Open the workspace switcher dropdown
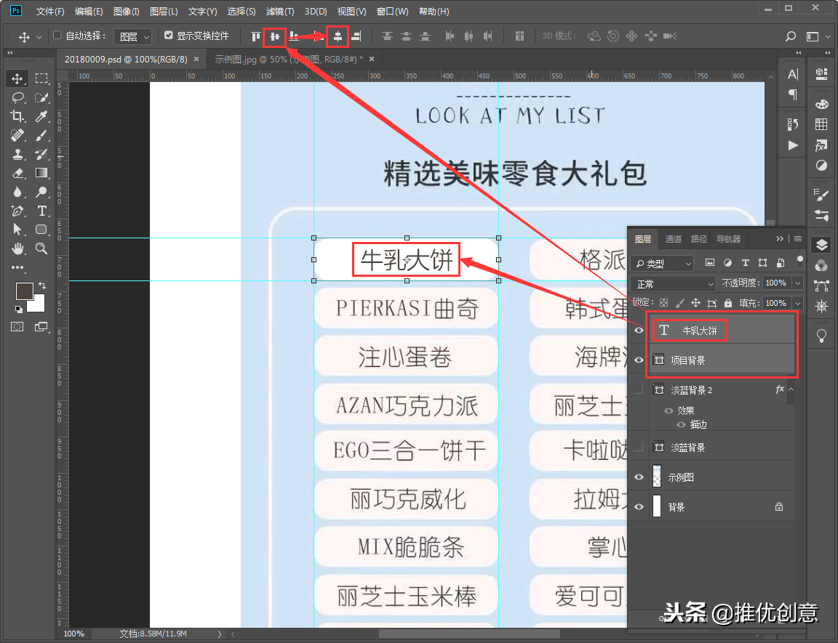The height and width of the screenshot is (643, 838). click(818, 36)
